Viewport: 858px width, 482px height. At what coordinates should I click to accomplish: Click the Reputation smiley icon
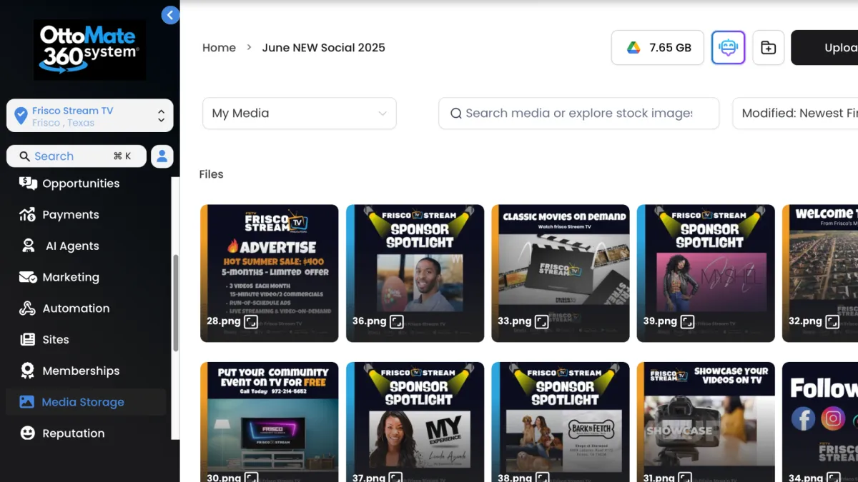(28, 433)
